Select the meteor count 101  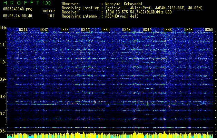coord(51,16)
